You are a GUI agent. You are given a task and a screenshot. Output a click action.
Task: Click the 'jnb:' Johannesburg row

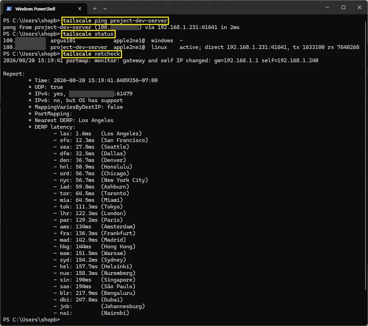tap(99, 306)
